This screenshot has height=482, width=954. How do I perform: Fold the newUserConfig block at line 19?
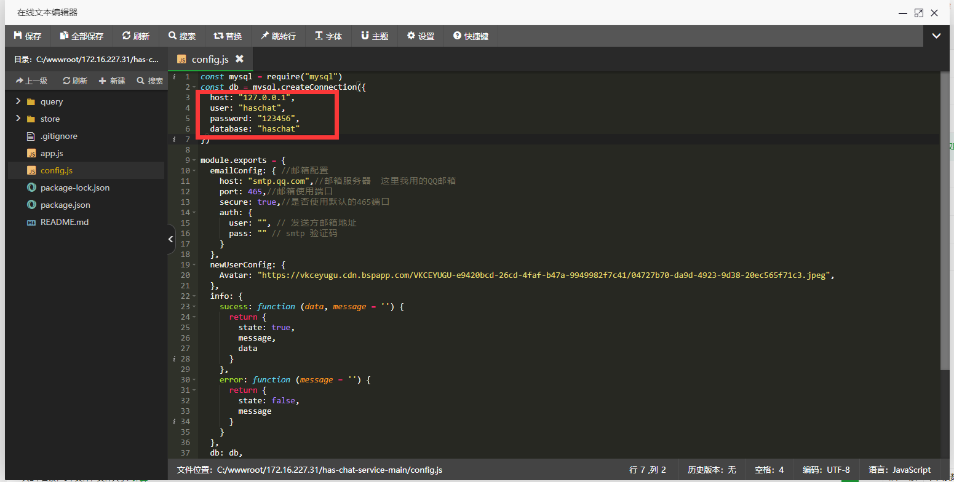coord(194,265)
